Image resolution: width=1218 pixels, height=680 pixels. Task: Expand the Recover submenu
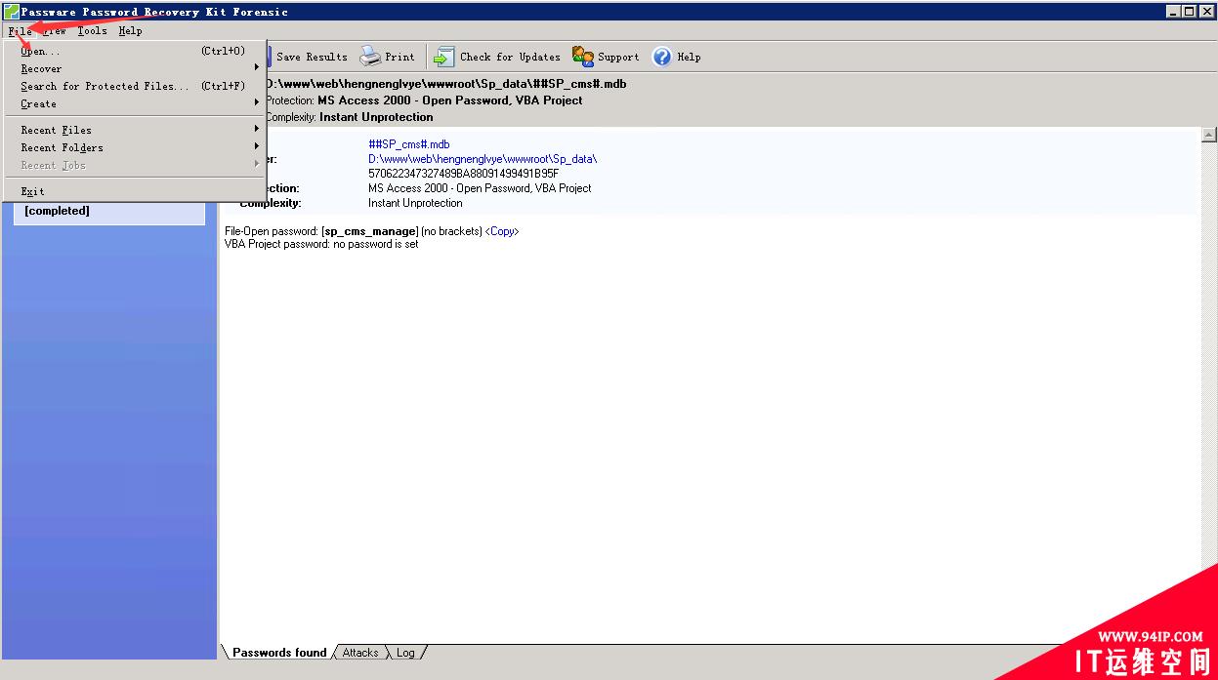(134, 68)
